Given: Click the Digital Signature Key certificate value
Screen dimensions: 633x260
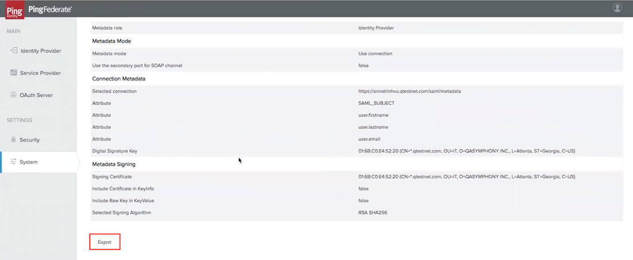Looking at the screenshot, I should click(x=467, y=151).
